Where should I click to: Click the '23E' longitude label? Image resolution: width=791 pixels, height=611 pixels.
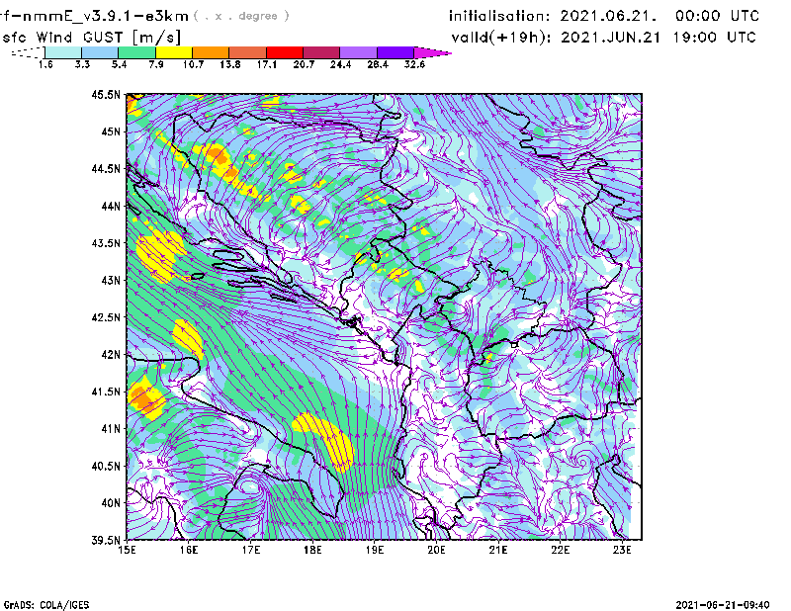622,550
